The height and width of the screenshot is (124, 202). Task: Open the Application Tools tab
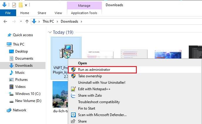coord(84,13)
